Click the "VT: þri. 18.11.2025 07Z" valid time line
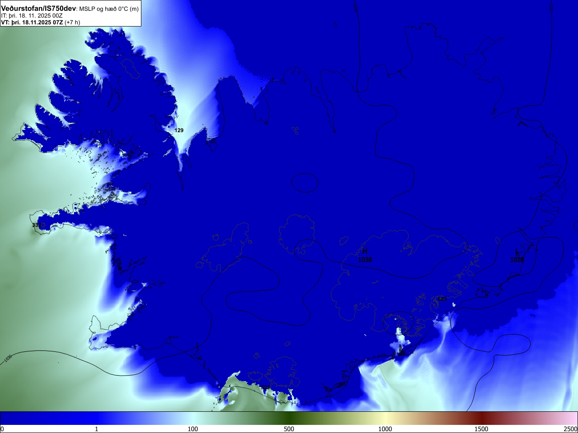This screenshot has width=578, height=433. 32,22
